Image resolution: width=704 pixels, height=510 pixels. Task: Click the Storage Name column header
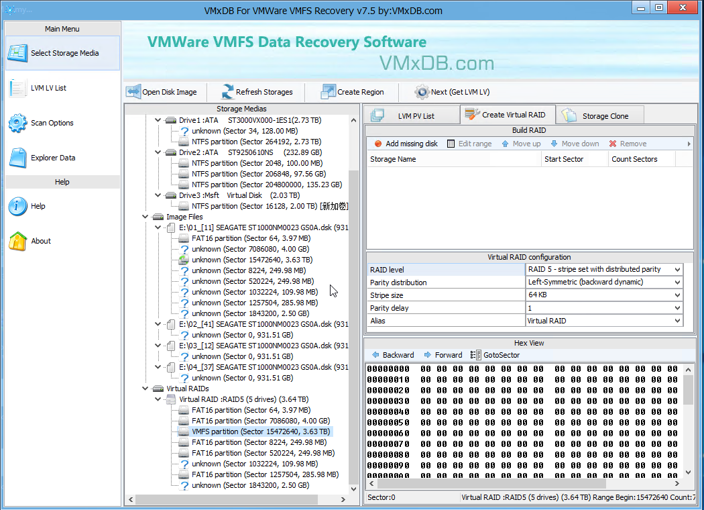pyautogui.click(x=454, y=159)
